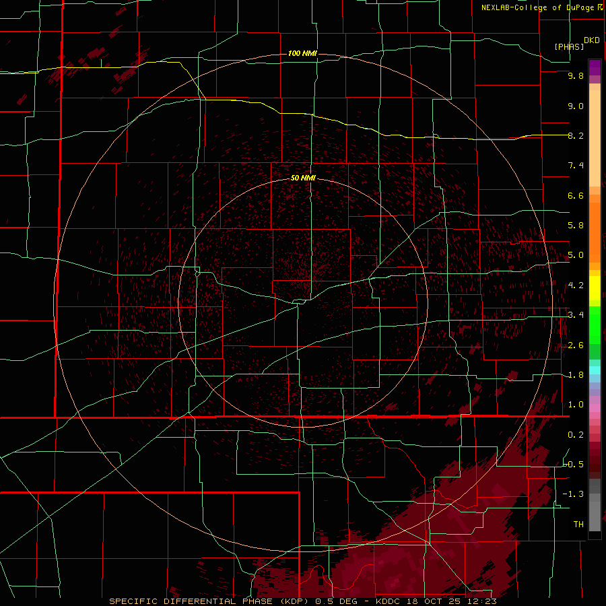Pick the cyan segment of the color bar
The image size is (606, 606).
click(595, 370)
